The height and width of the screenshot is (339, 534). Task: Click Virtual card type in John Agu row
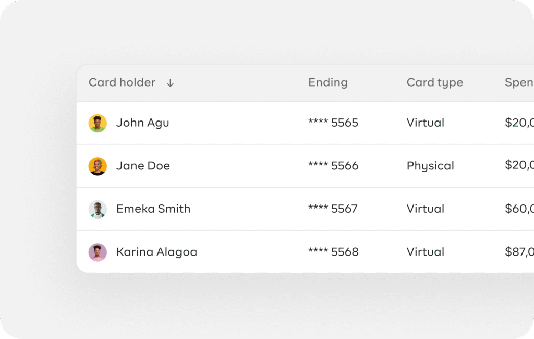pos(426,123)
